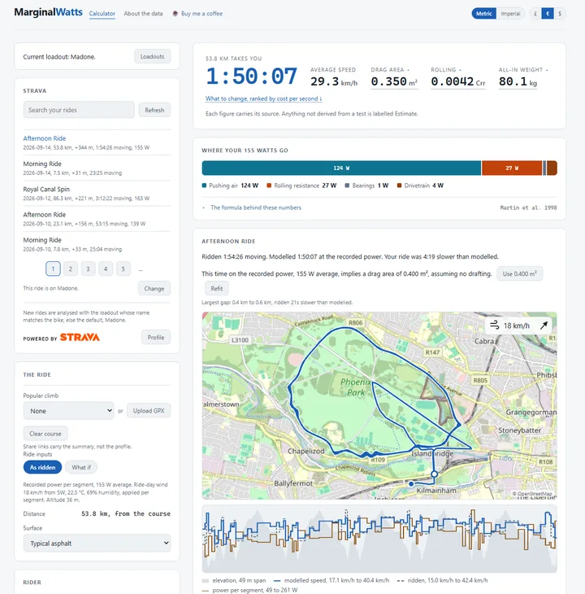Screen dimensions: 585x594
Task: Select the As ridden ride inputs
Action: (42, 467)
